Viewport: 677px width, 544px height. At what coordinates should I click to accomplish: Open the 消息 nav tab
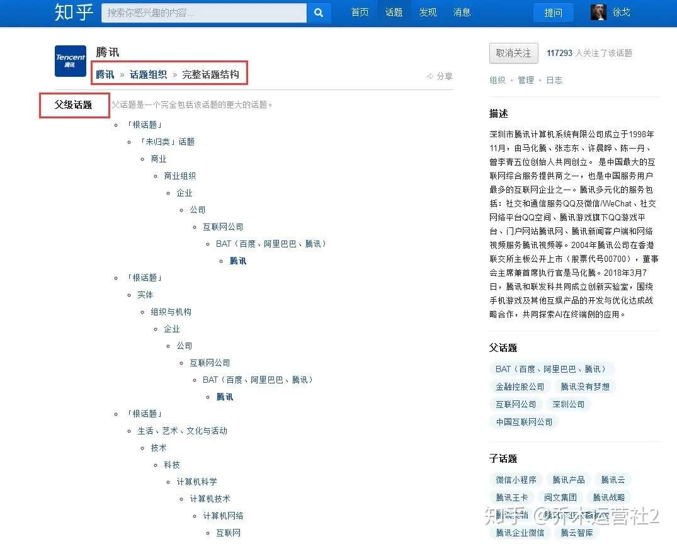(462, 13)
